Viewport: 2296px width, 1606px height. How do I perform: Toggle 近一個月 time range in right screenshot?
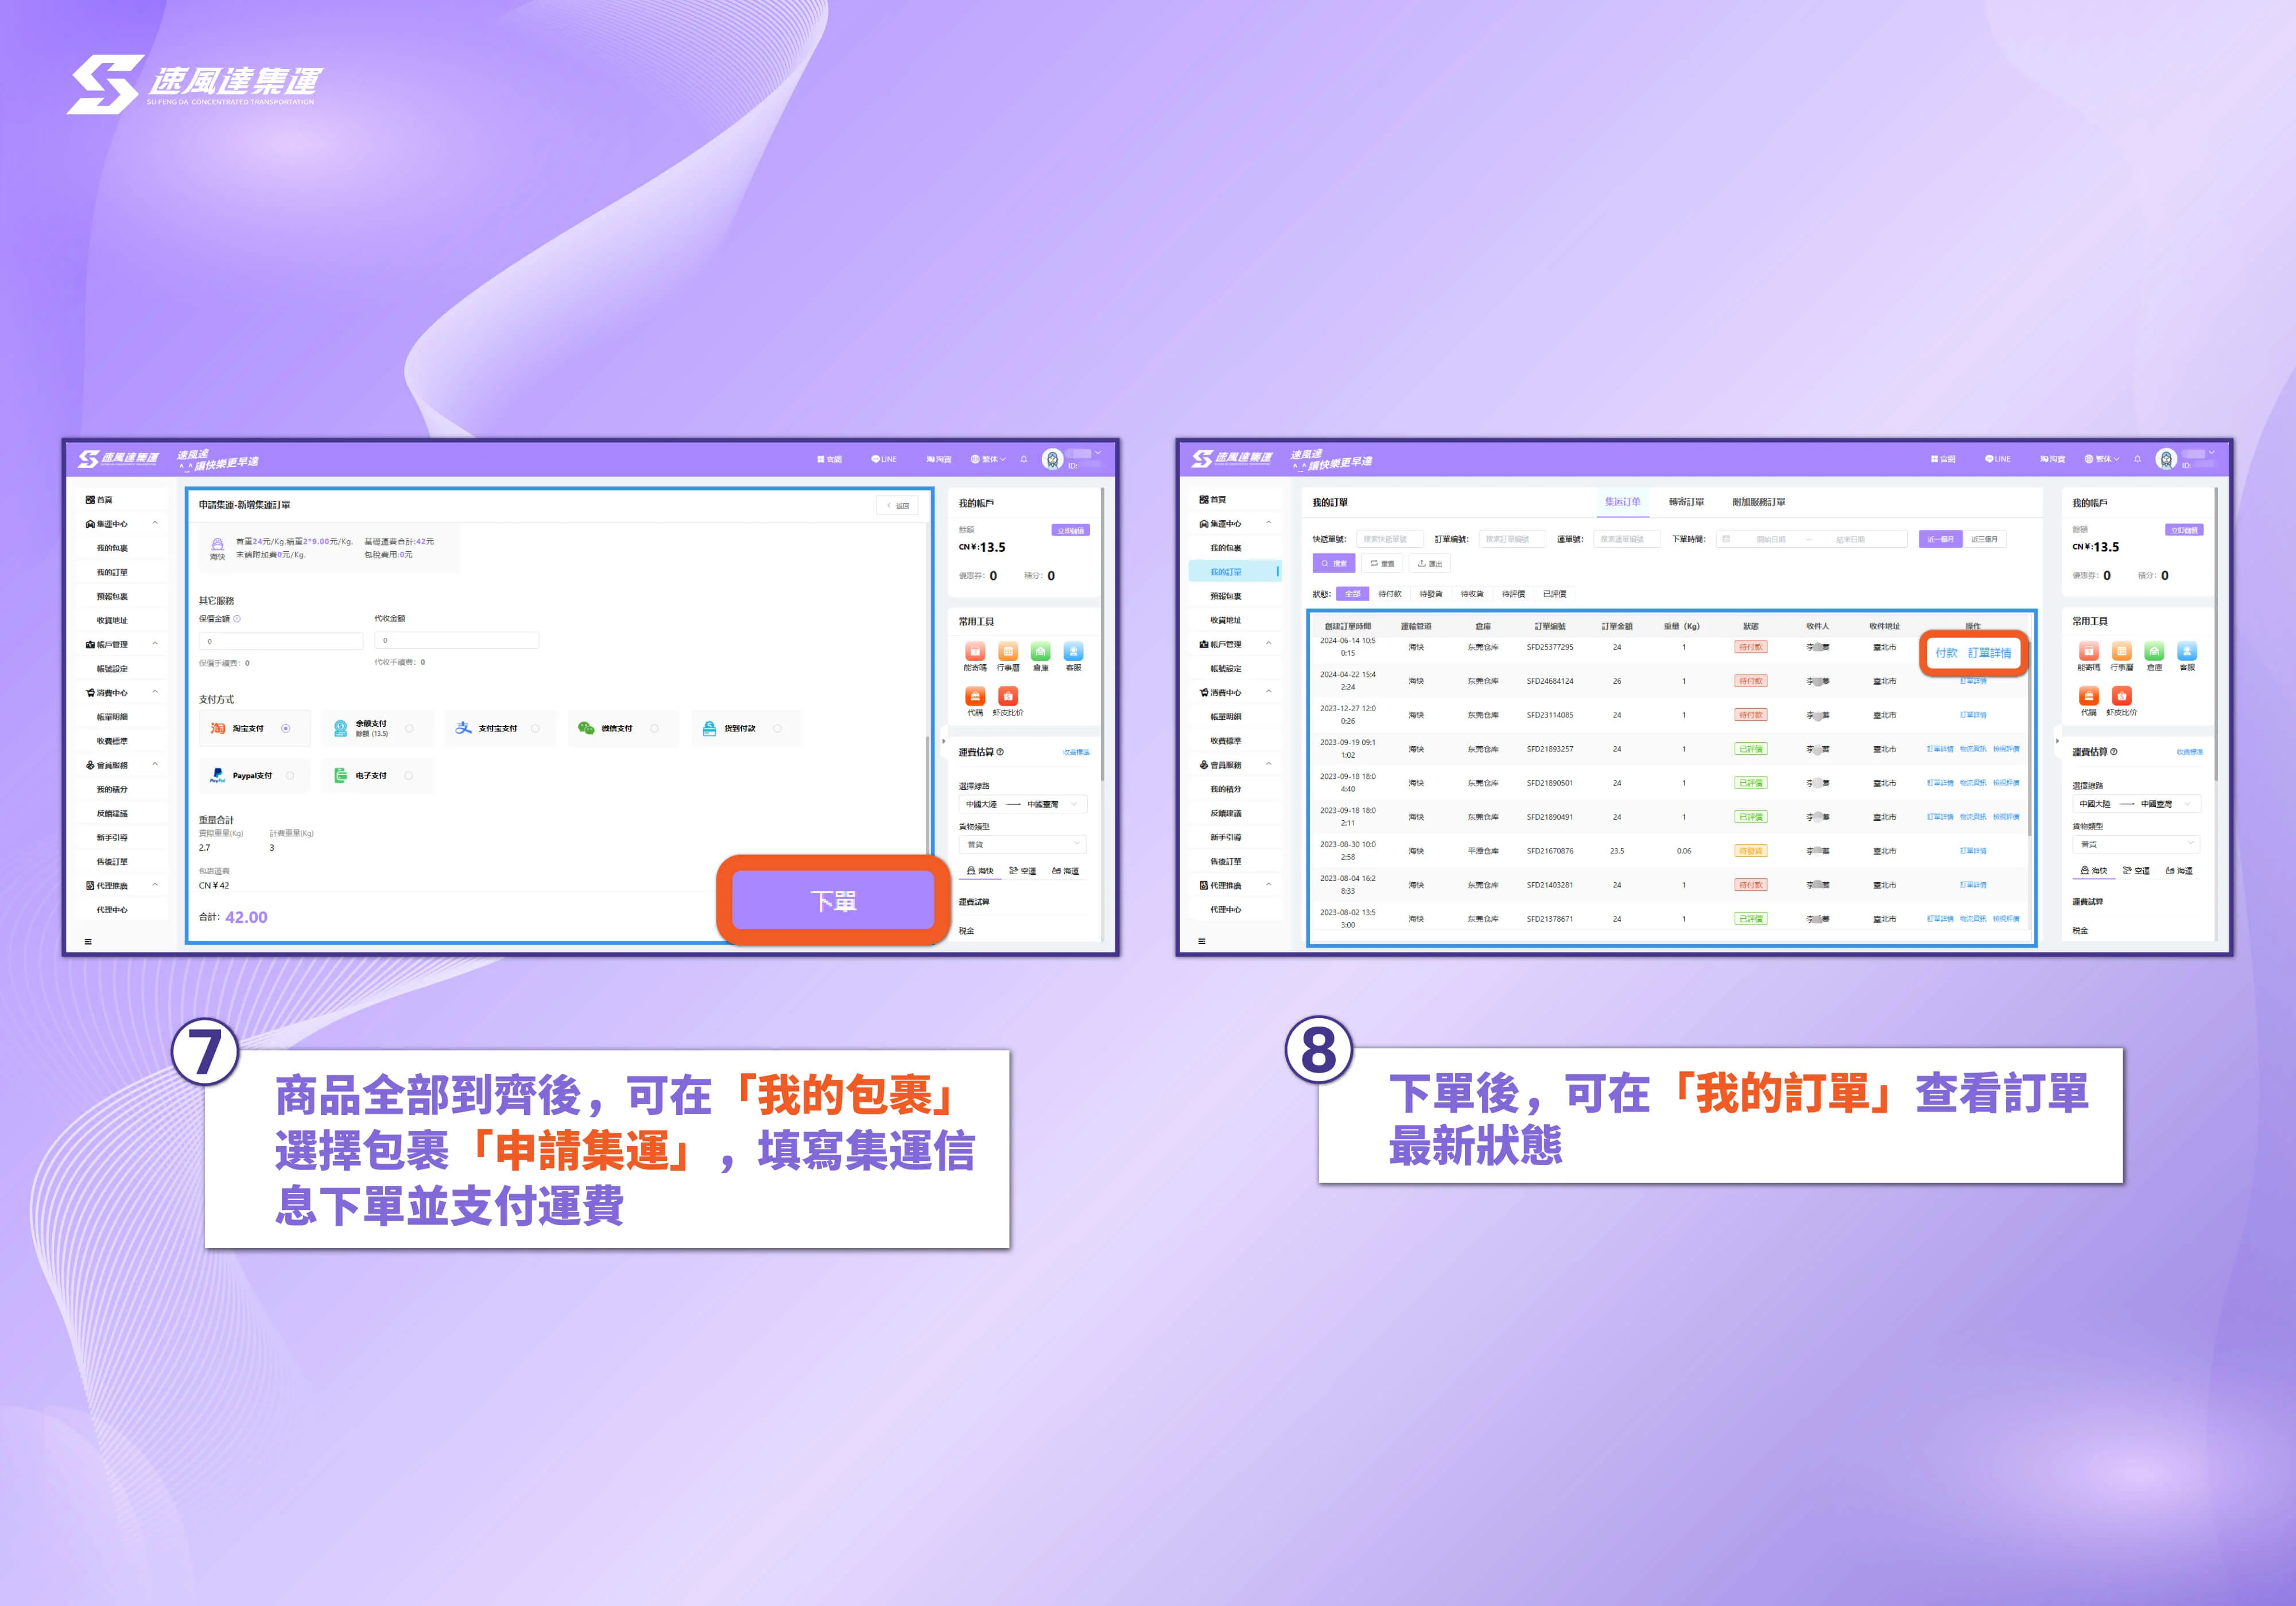pos(1940,540)
